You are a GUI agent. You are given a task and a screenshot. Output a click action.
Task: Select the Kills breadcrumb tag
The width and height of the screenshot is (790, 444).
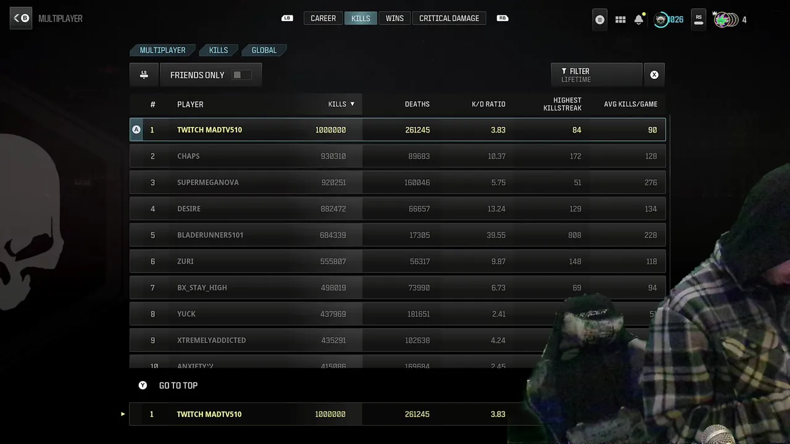point(218,50)
